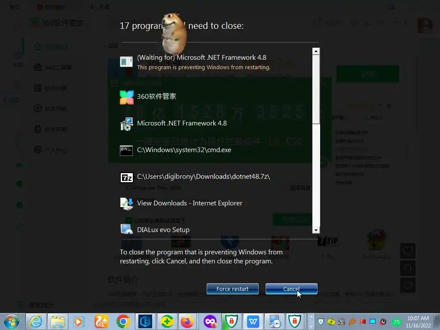Screen dimensions: 440x330
Task: Click the Cancel button
Action: (291, 289)
